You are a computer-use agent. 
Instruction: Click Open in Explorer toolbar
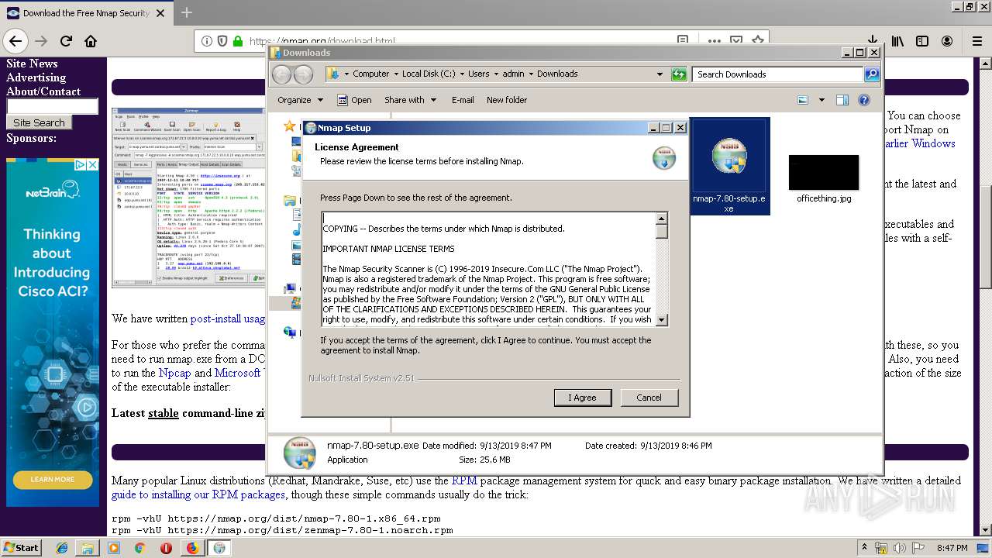[x=354, y=100]
